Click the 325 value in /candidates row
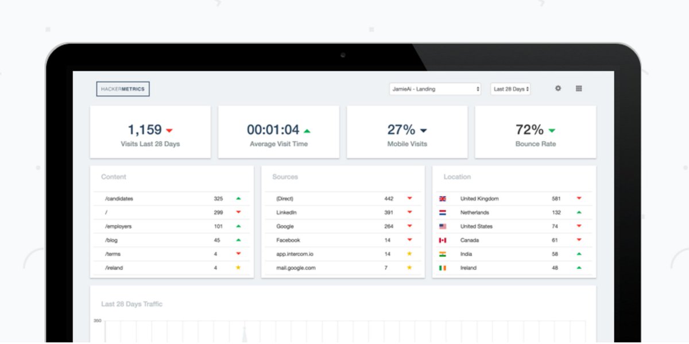This screenshot has height=344, width=689. coord(218,198)
